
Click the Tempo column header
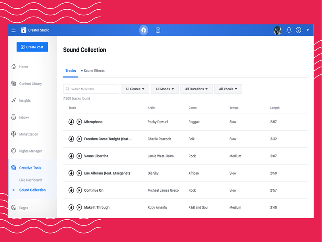pyautogui.click(x=234, y=108)
